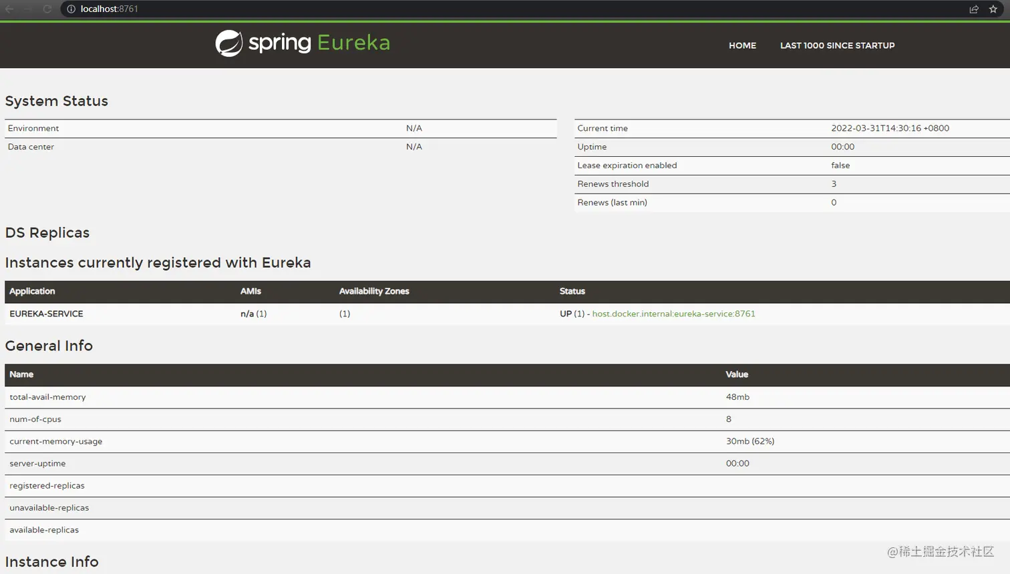Click the available-replicas row name
This screenshot has width=1010, height=574.
[44, 530]
